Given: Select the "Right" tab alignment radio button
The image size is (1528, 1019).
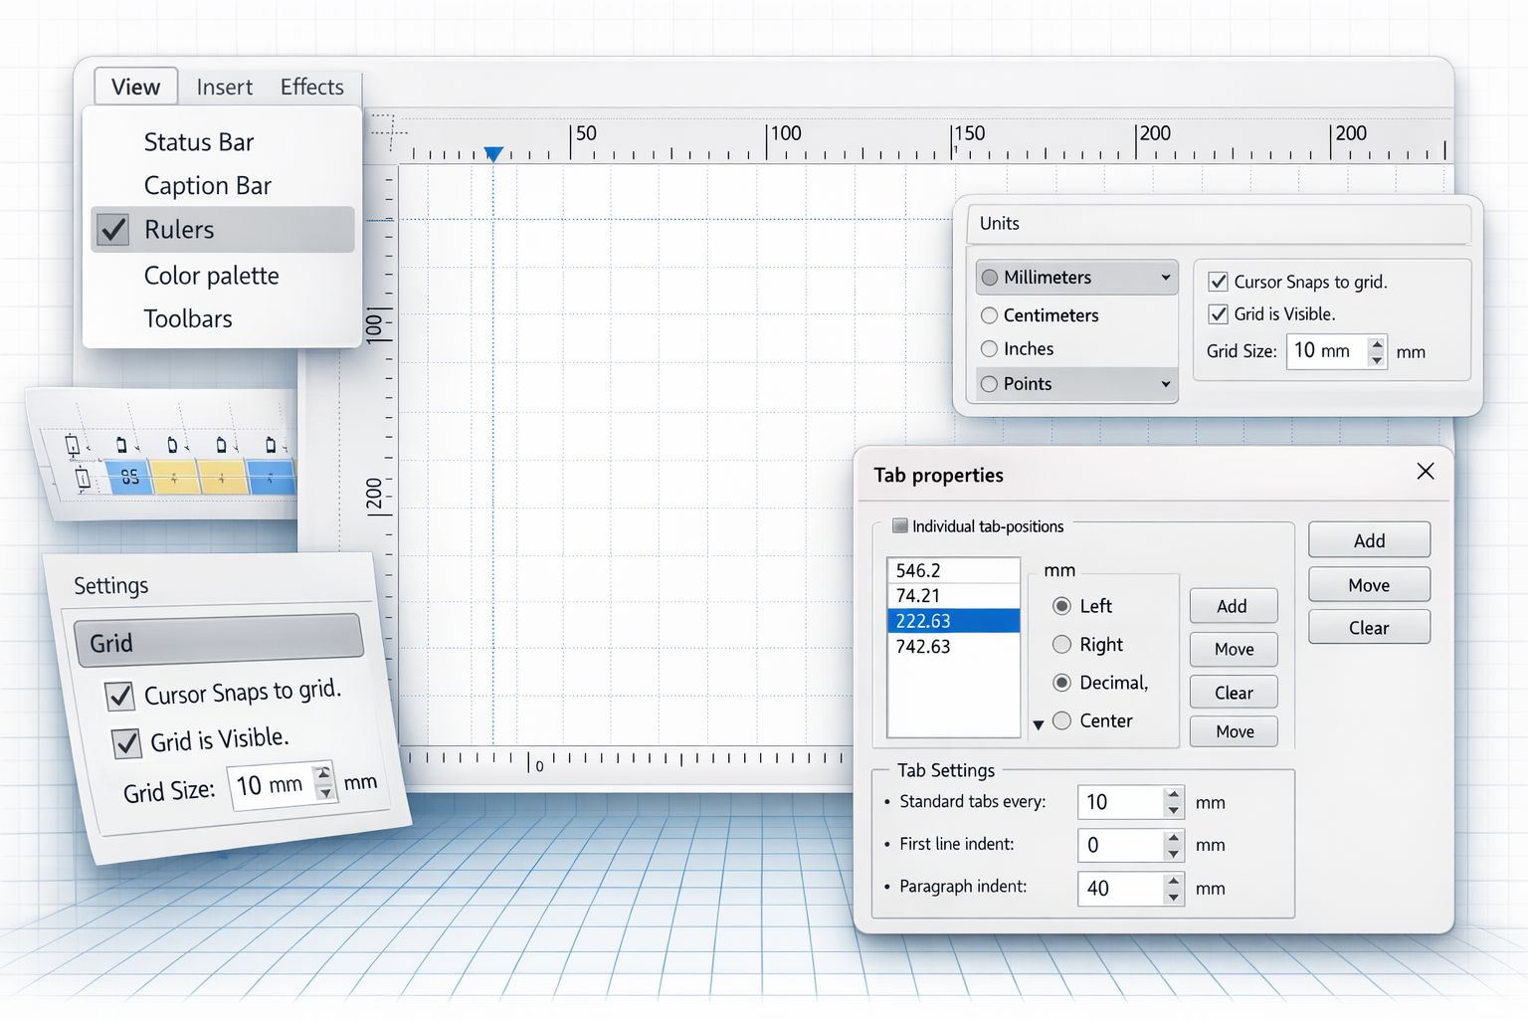Looking at the screenshot, I should 1061,644.
